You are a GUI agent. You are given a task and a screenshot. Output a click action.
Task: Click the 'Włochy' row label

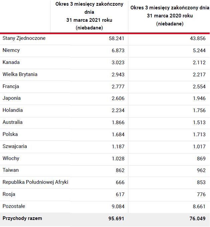tap(11, 158)
